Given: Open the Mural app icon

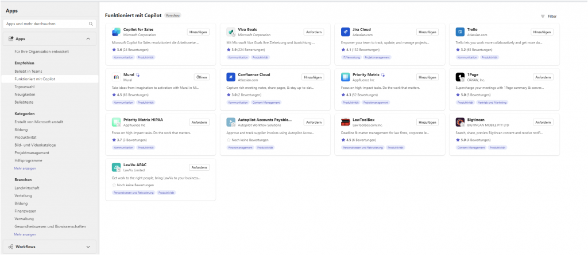Looking at the screenshot, I should (116, 77).
